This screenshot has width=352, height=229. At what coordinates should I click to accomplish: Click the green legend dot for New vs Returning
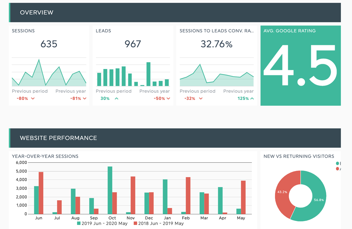338,163
